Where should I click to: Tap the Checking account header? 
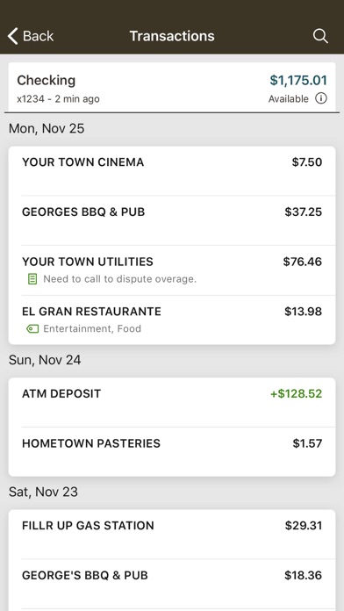click(x=172, y=87)
